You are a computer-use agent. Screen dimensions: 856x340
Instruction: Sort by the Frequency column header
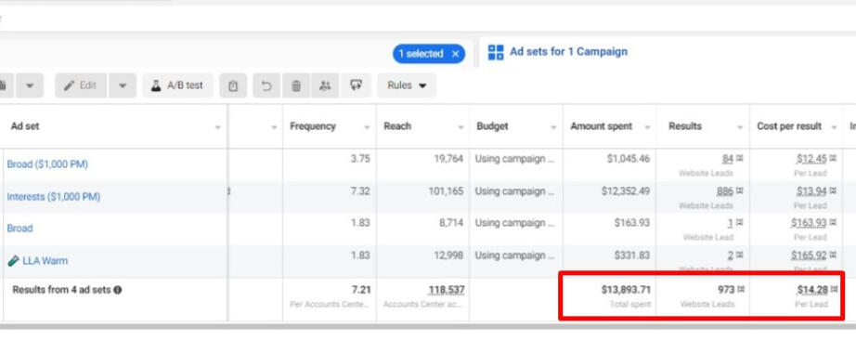pos(313,126)
